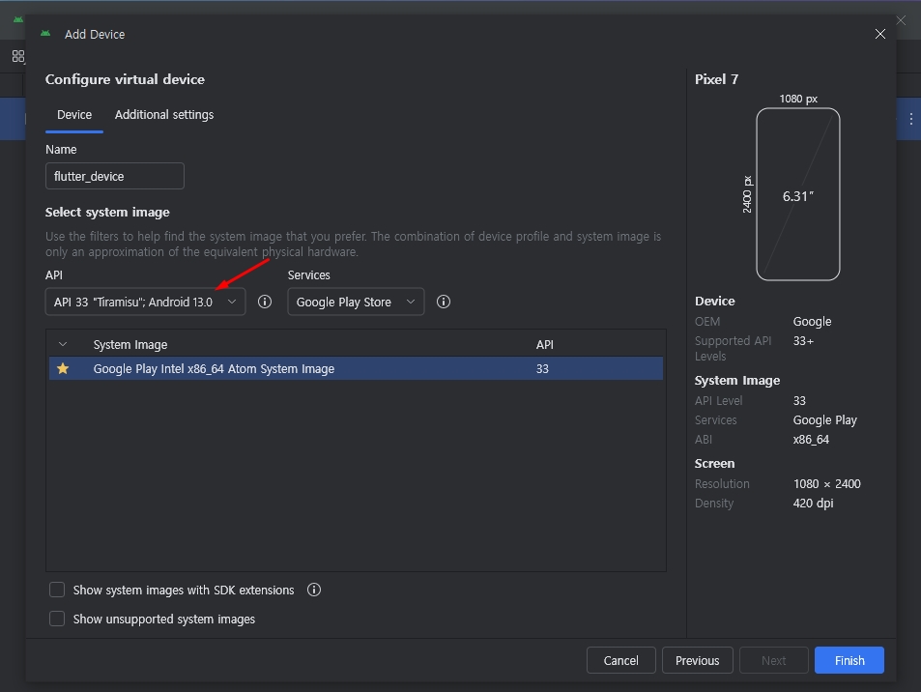Image resolution: width=921 pixels, height=692 pixels.
Task: Click the Previous button
Action: (x=697, y=660)
